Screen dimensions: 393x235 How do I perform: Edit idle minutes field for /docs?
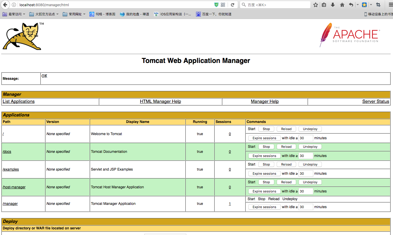click(x=306, y=156)
